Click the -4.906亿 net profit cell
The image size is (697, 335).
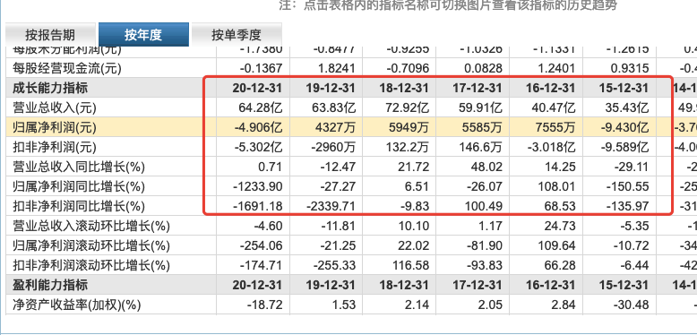coord(258,127)
